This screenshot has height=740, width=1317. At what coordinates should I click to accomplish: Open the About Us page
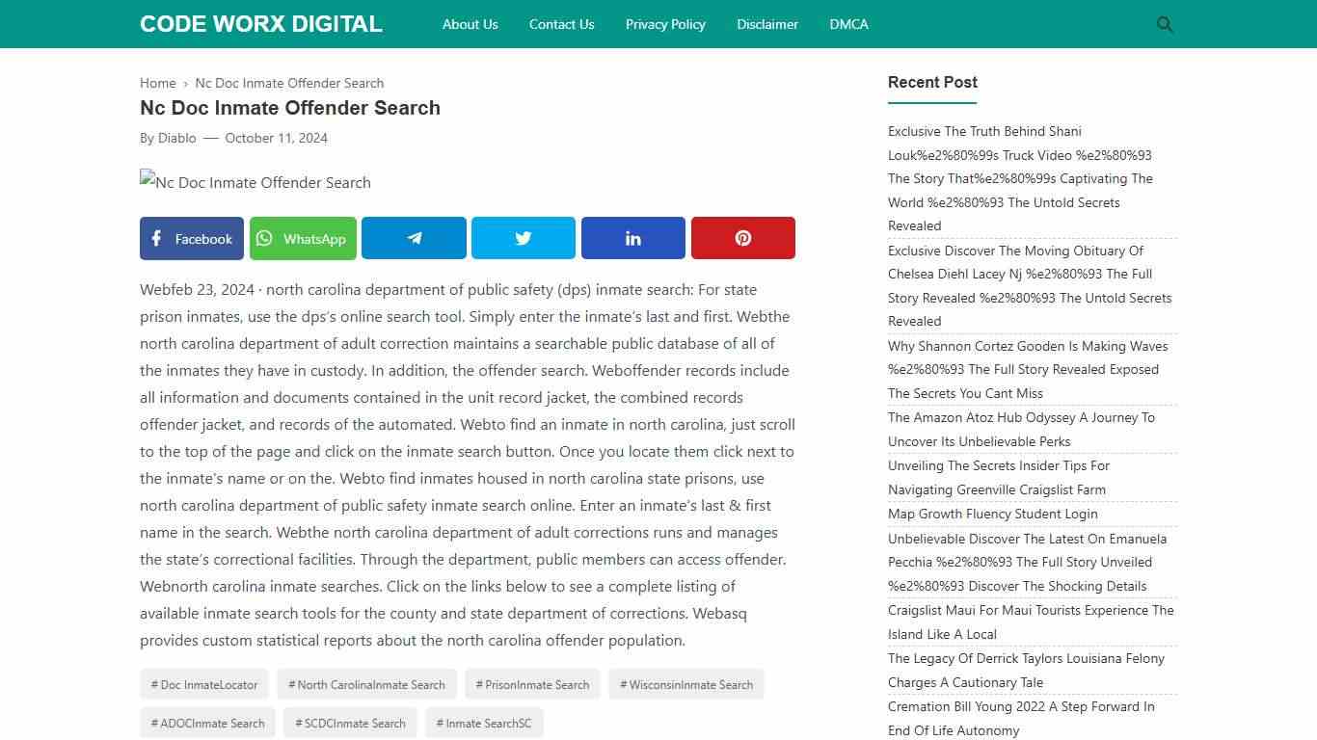point(470,24)
